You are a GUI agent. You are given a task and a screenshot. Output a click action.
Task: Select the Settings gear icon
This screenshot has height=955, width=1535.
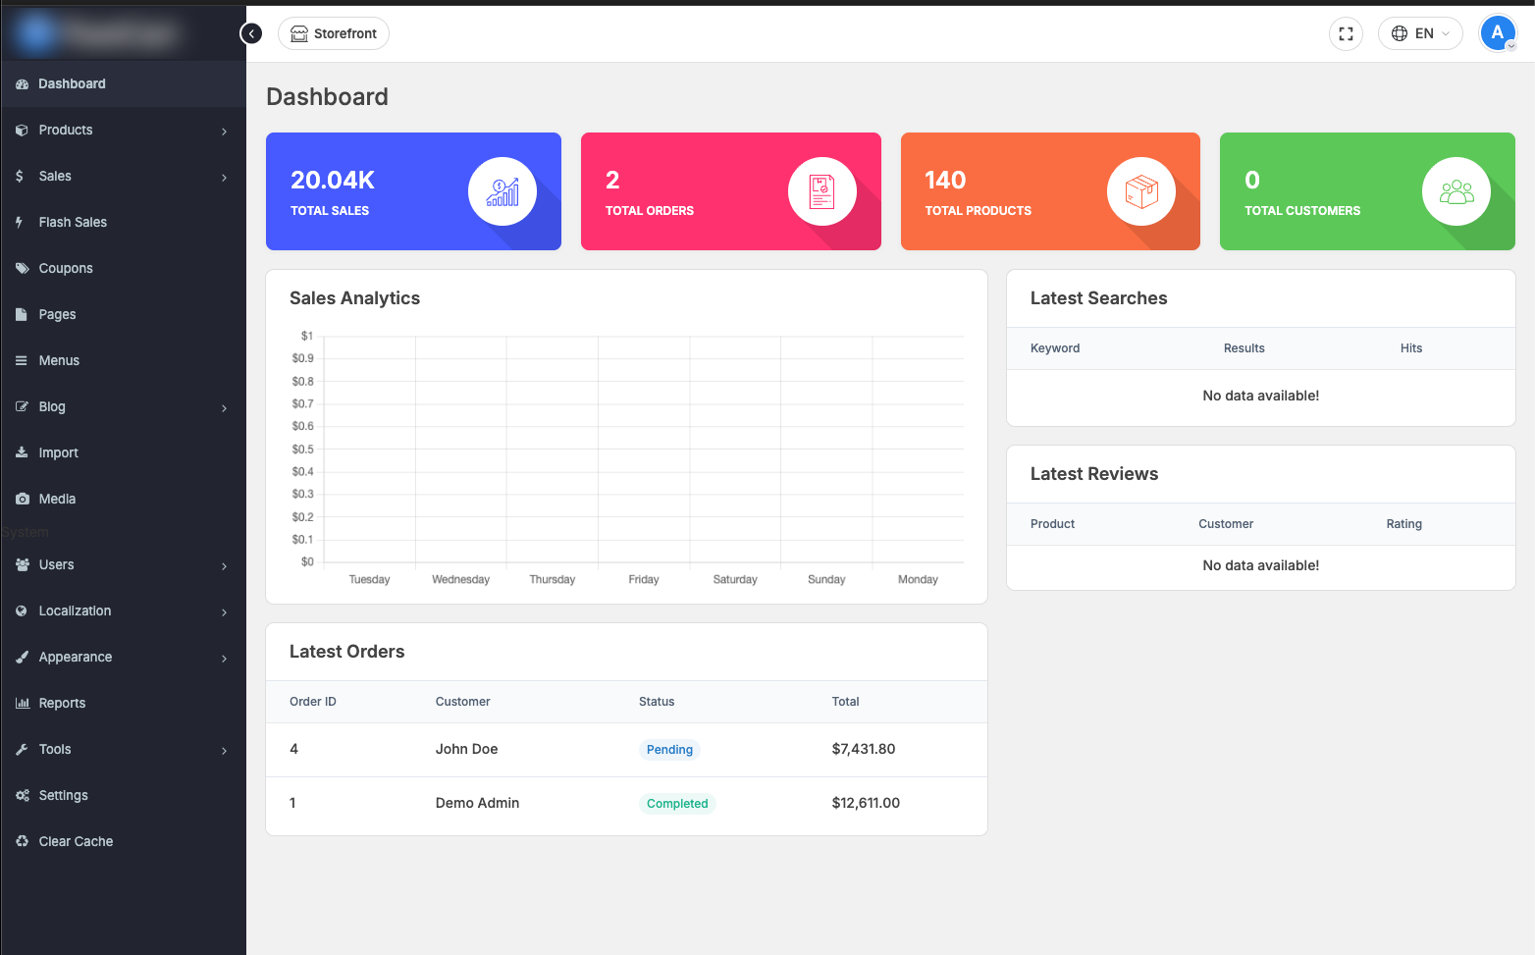21,795
